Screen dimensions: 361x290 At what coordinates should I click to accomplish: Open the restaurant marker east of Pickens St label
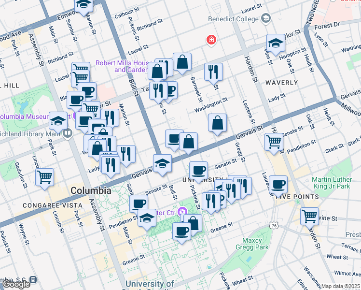[x=211, y=203]
